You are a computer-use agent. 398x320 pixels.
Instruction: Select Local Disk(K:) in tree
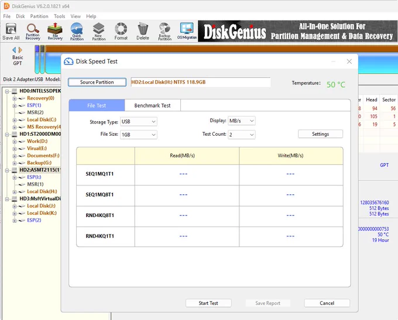(x=42, y=213)
